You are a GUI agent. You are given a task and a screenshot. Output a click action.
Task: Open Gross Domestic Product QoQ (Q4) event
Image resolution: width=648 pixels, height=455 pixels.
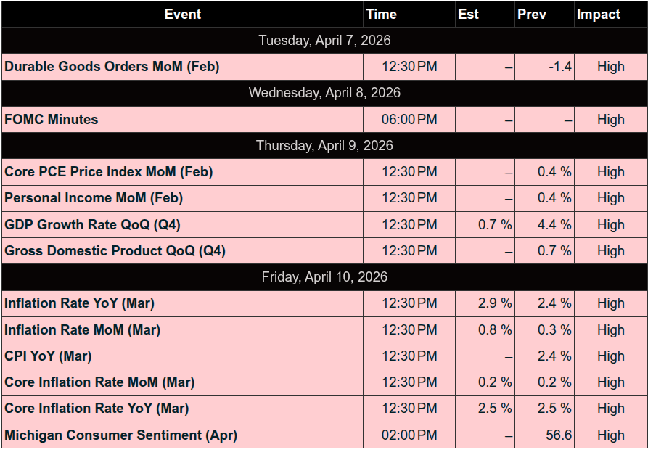115,251
